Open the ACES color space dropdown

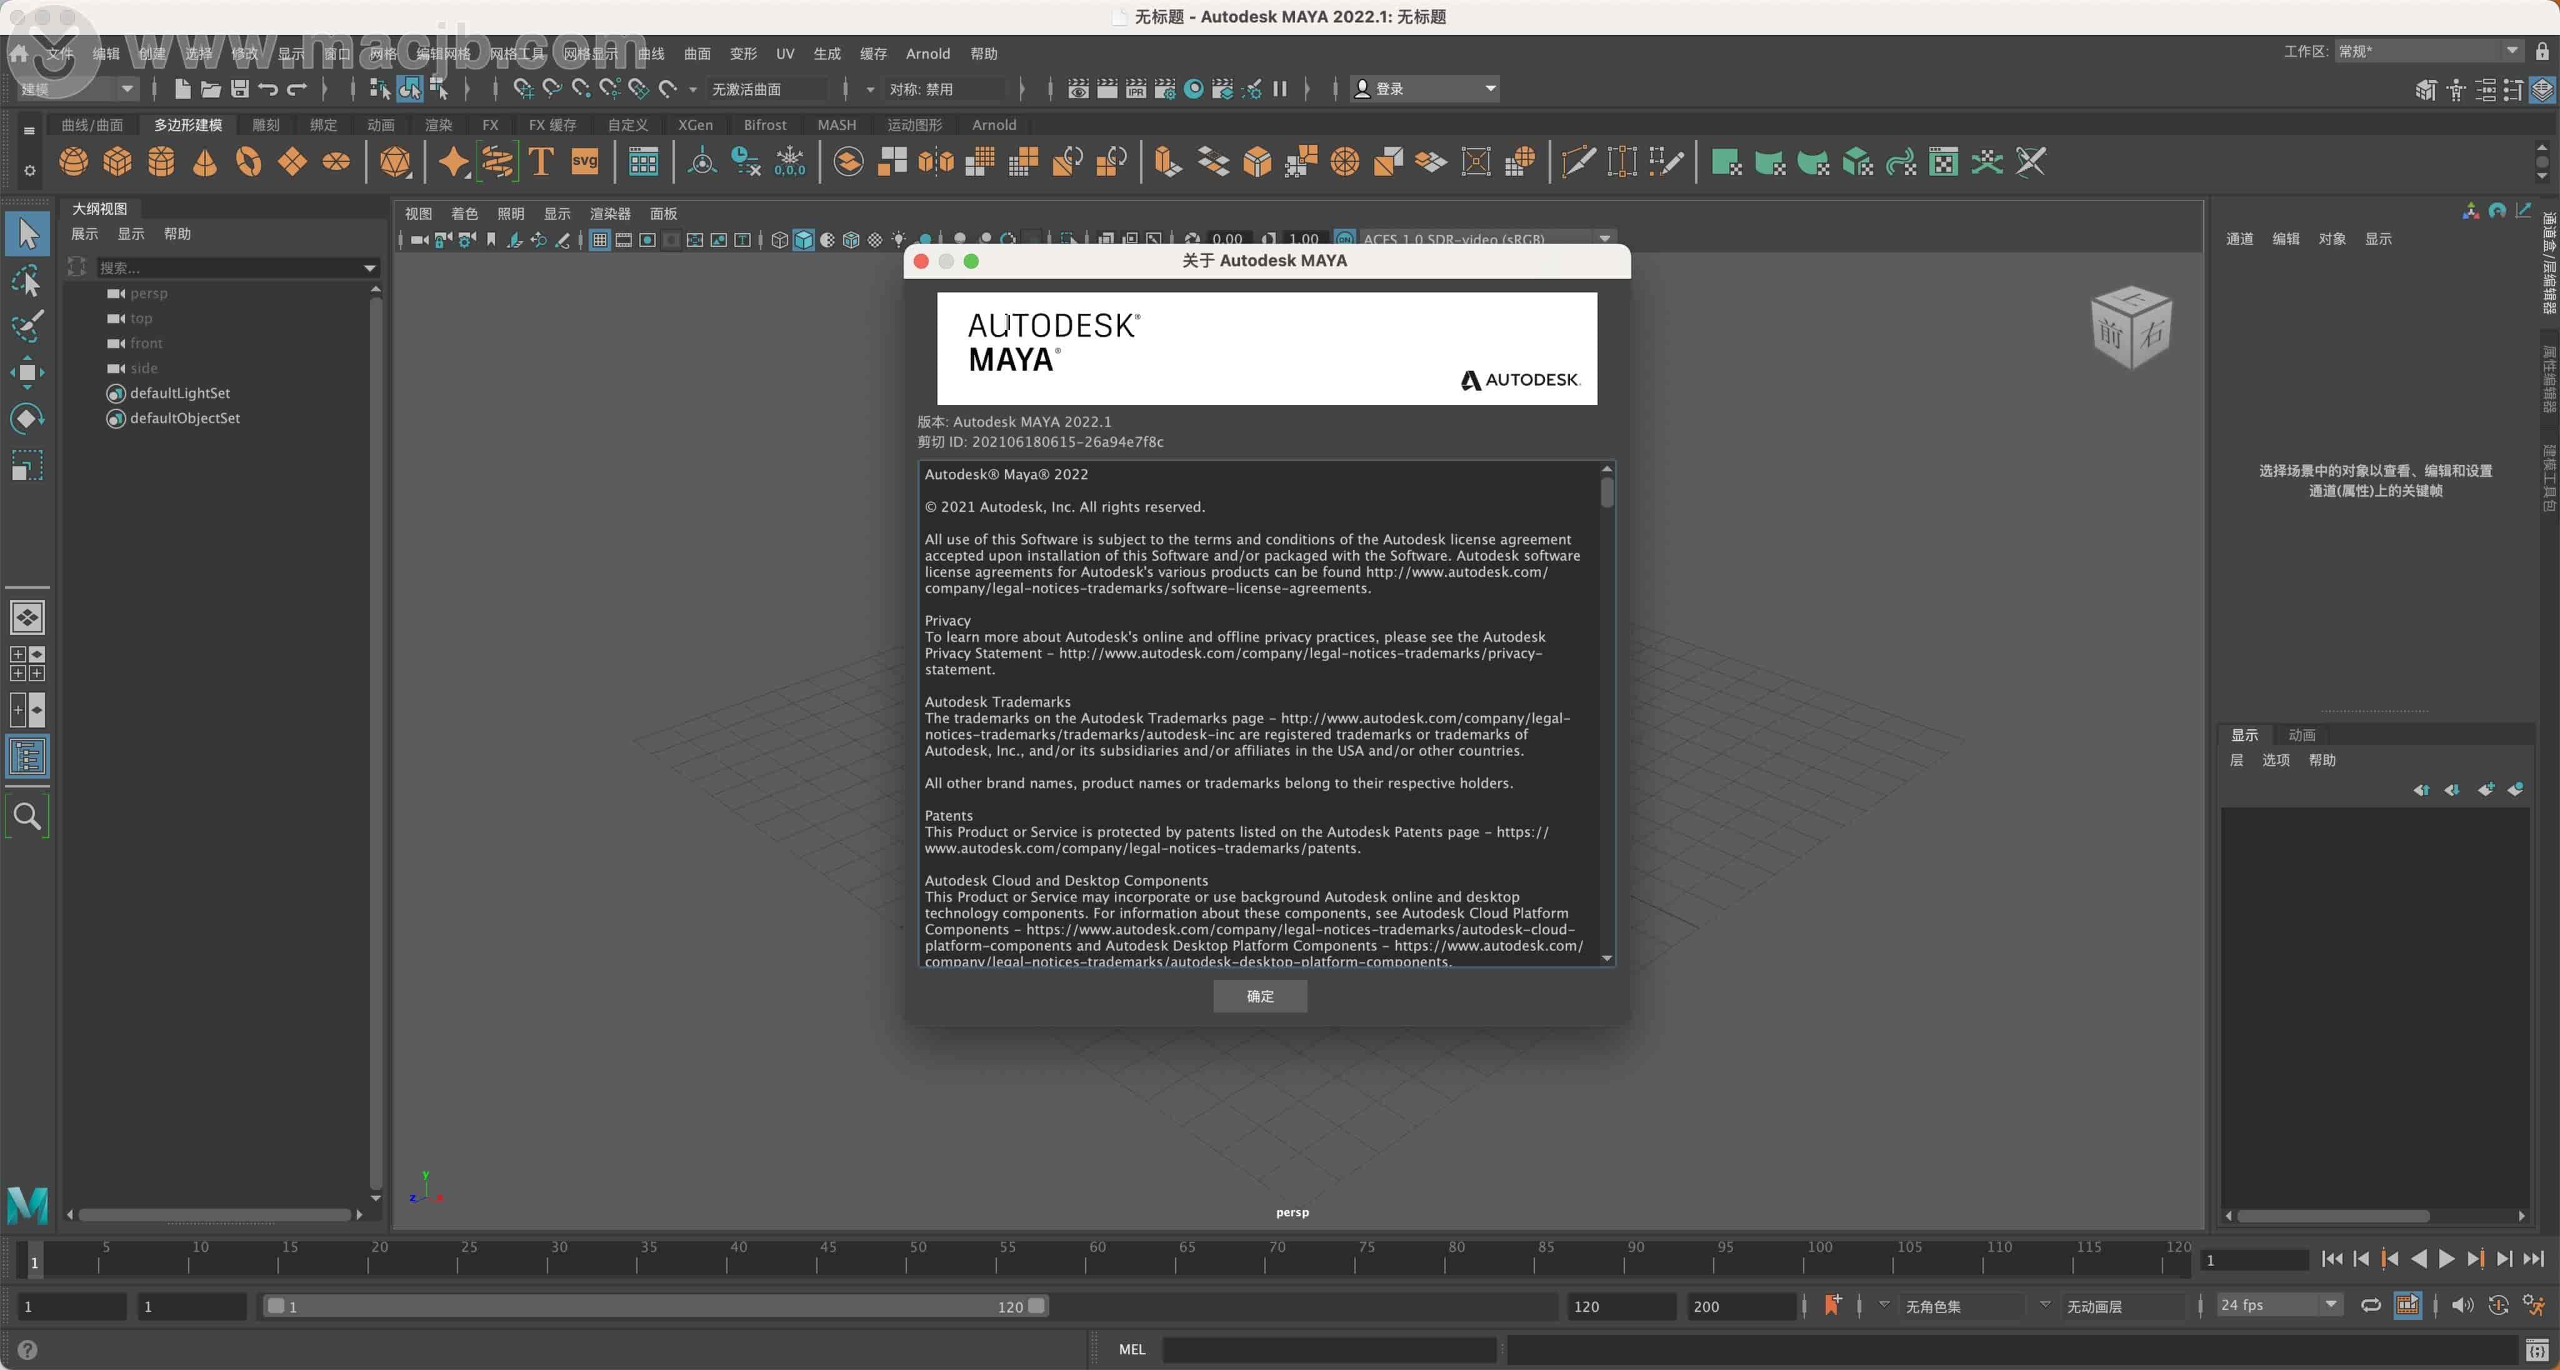(x=1604, y=238)
